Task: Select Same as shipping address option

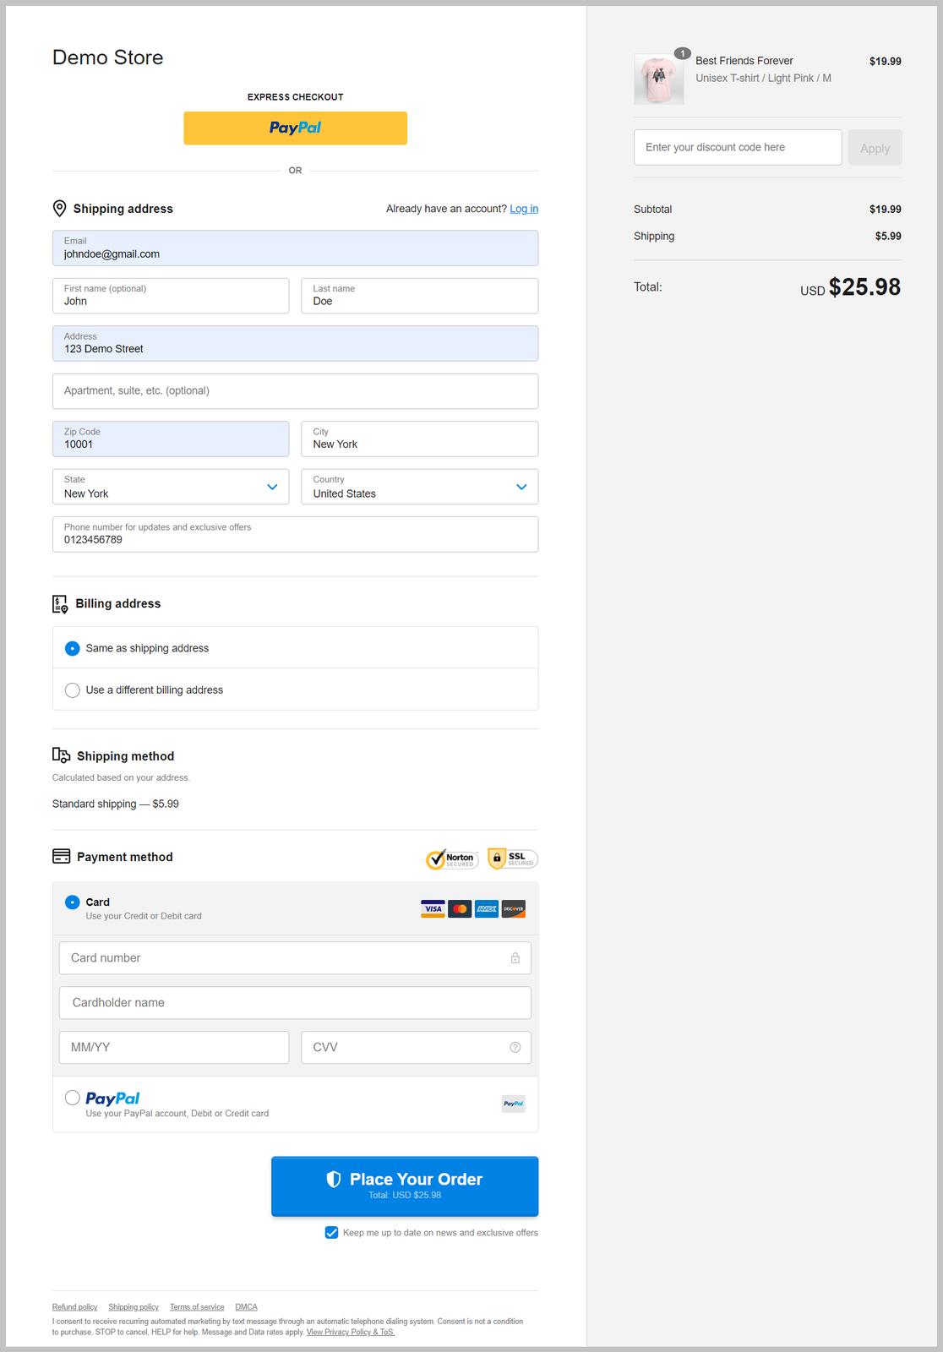Action: [x=73, y=648]
